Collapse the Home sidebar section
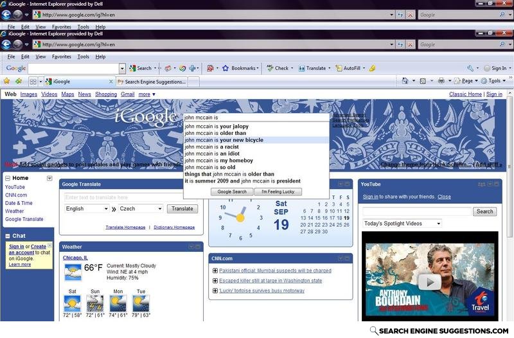Screen dimensions: 514x338 (x=8, y=178)
